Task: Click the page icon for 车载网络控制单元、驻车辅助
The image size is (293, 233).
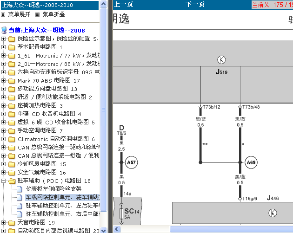Action: coord(20,197)
